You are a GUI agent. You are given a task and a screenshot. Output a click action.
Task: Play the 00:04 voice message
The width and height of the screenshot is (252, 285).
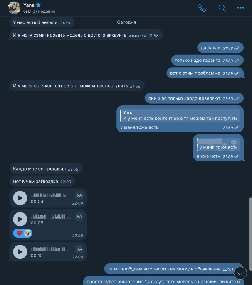tap(20, 198)
